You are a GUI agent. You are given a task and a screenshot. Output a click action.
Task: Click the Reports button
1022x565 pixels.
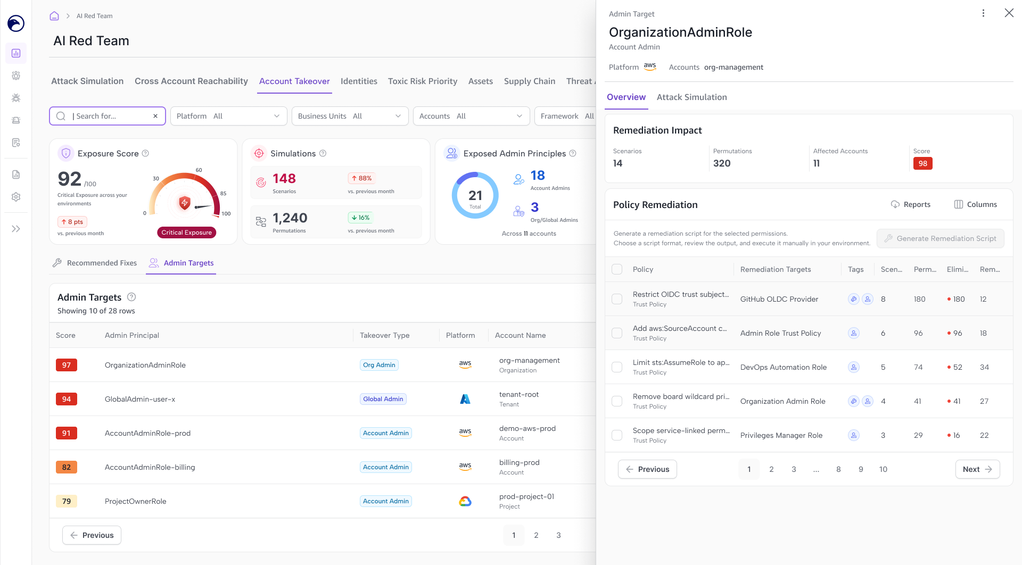click(x=911, y=204)
